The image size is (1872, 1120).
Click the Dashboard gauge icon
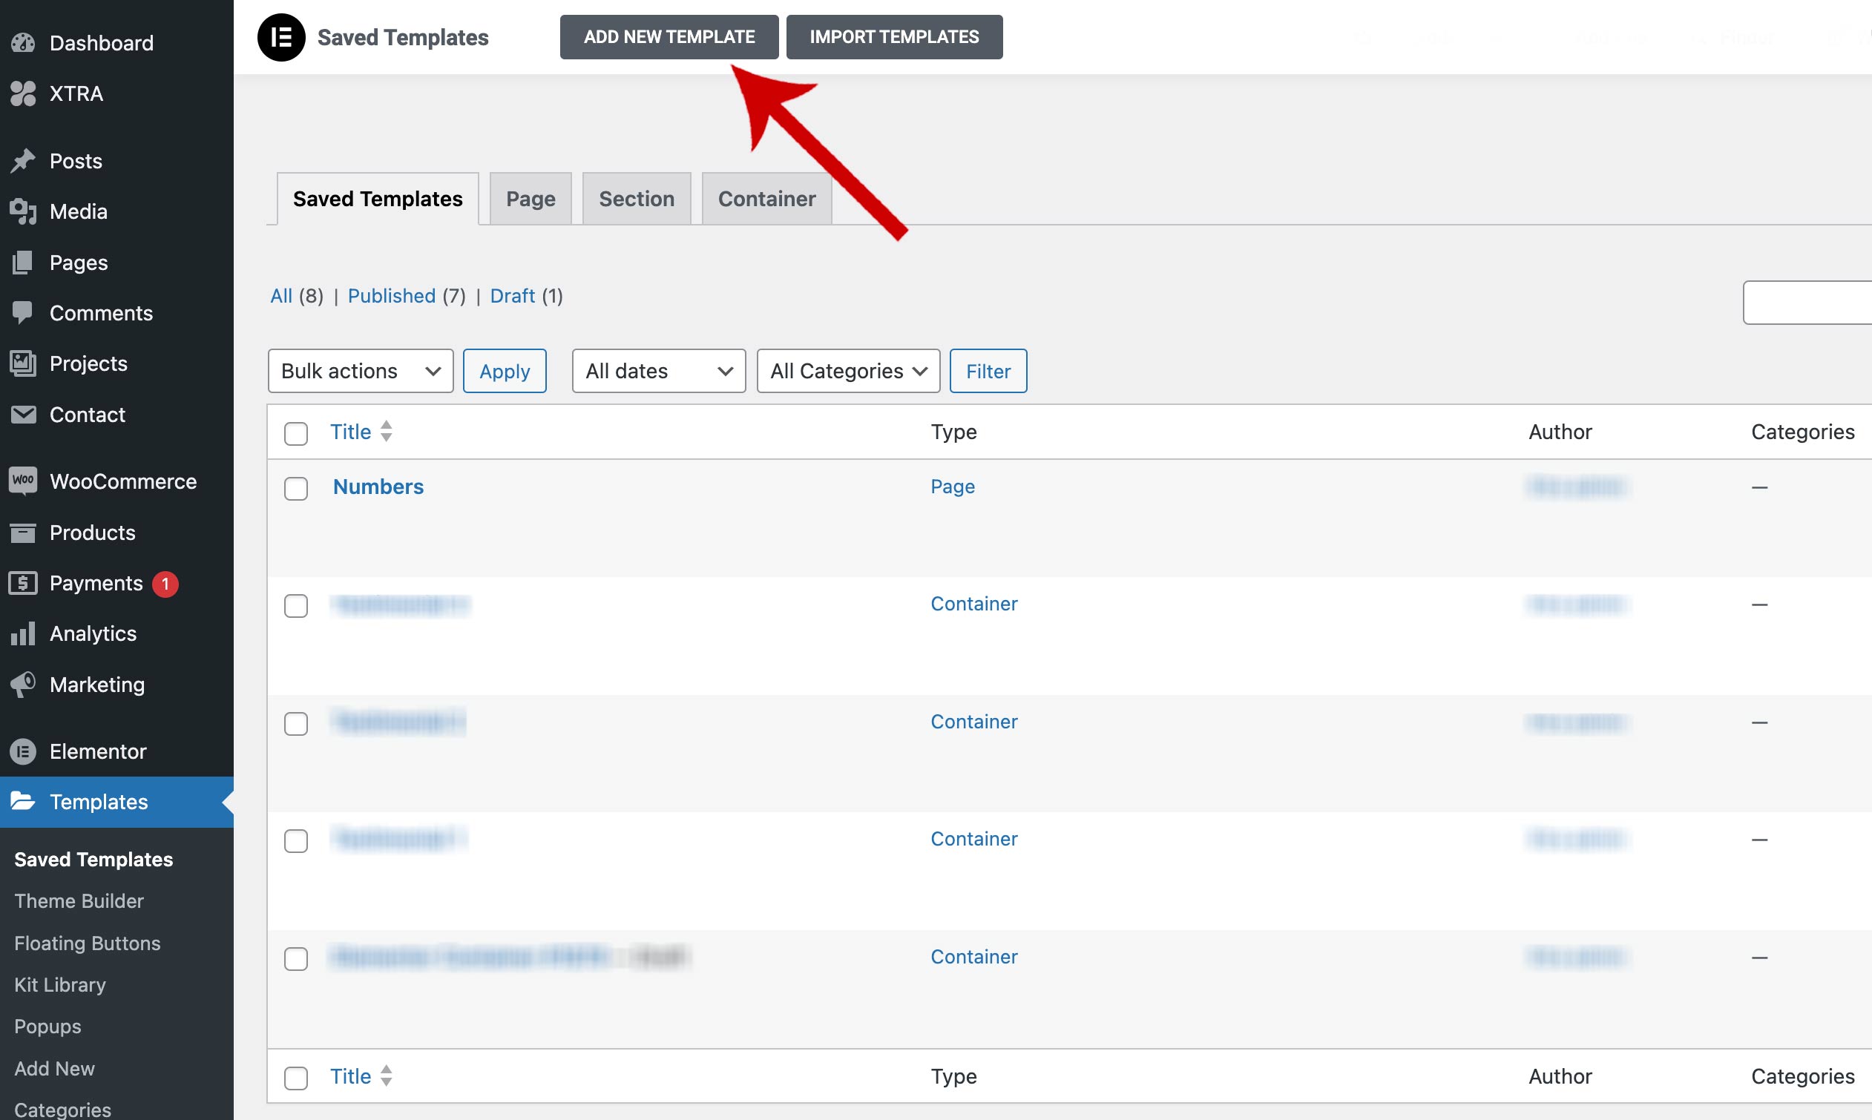23,43
